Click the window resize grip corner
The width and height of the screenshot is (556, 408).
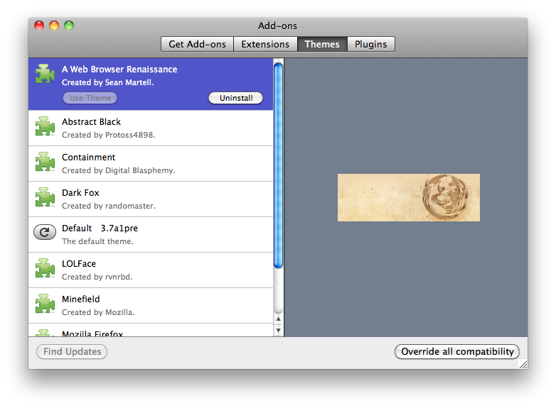523,365
